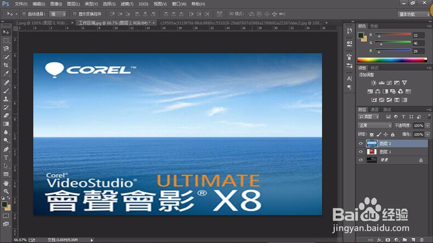Toggle lock all
The image size is (433, 243).
393,134
